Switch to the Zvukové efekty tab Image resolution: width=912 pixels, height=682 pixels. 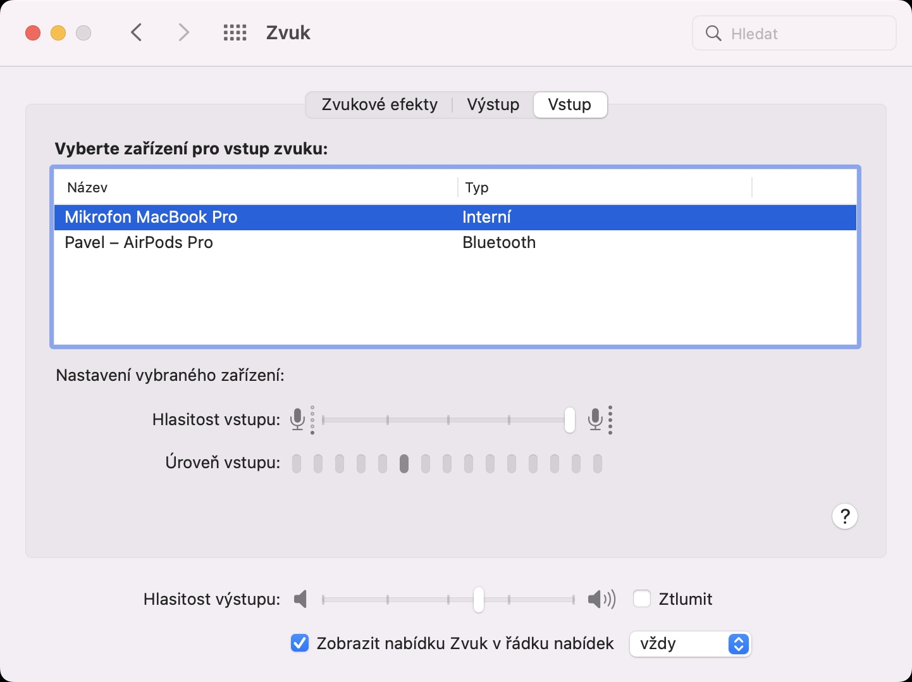(379, 104)
